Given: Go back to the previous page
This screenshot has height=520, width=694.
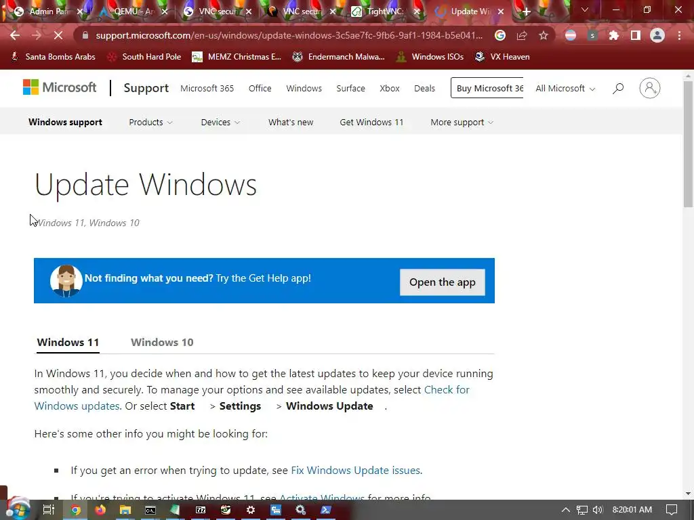Looking at the screenshot, I should pyautogui.click(x=15, y=35).
